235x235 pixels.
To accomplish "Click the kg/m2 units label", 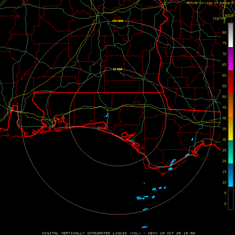I will (220, 18).
